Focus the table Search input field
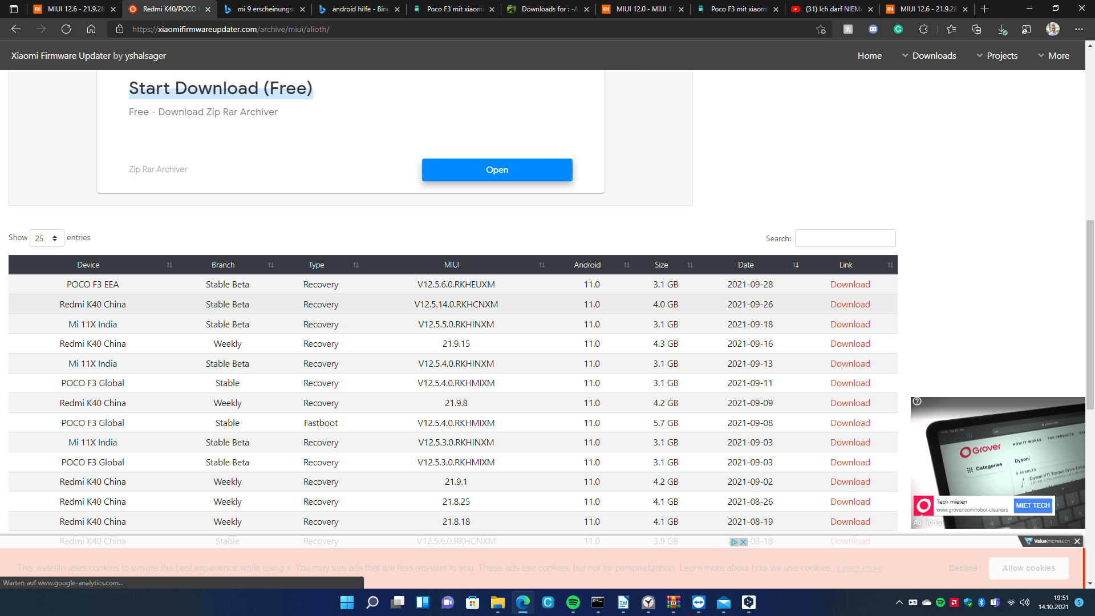Viewport: 1095px width, 616px height. tap(845, 238)
